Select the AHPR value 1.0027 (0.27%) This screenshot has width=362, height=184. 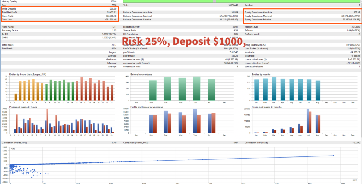(x=109, y=34)
